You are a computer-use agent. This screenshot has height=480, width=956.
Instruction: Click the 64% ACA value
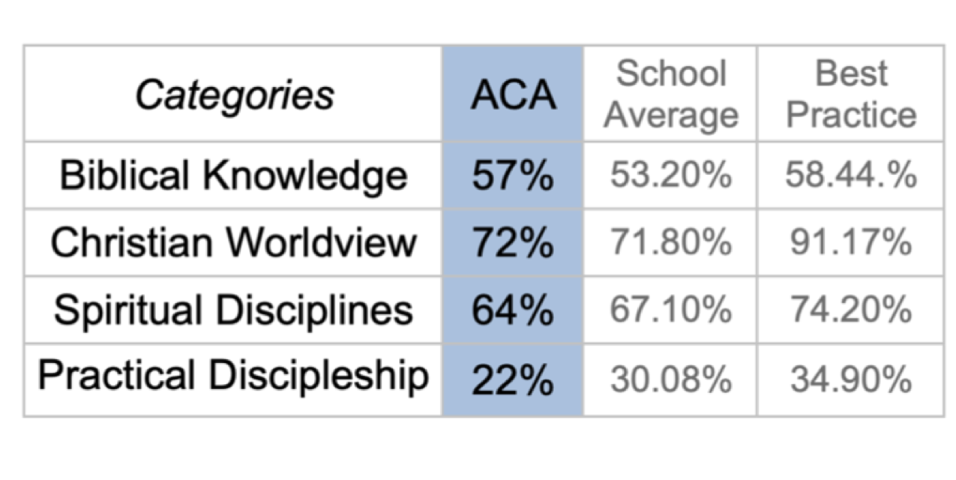(513, 310)
